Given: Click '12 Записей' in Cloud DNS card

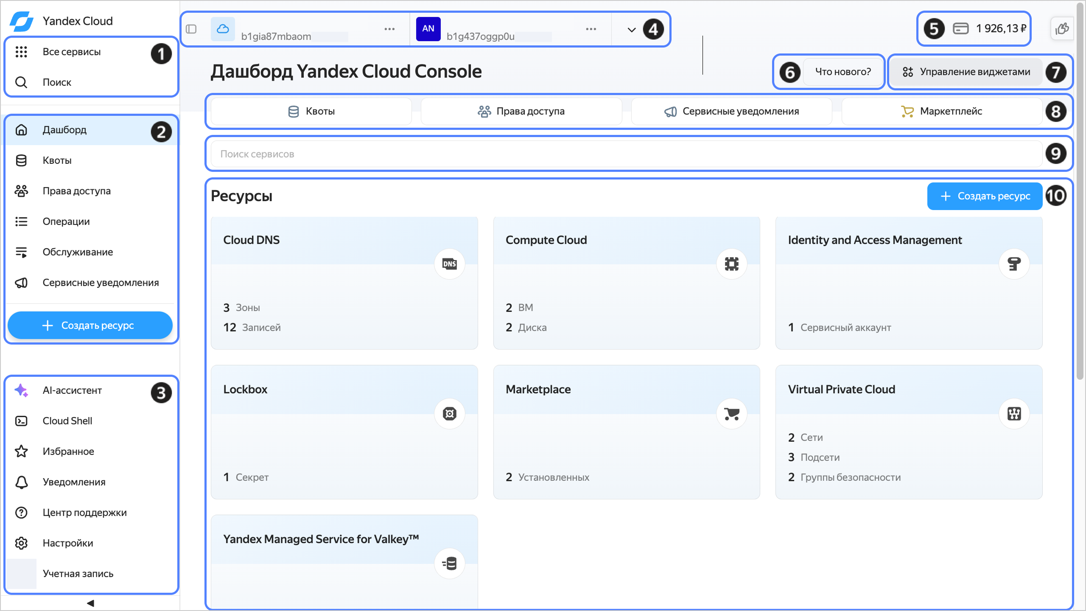Looking at the screenshot, I should coord(252,328).
